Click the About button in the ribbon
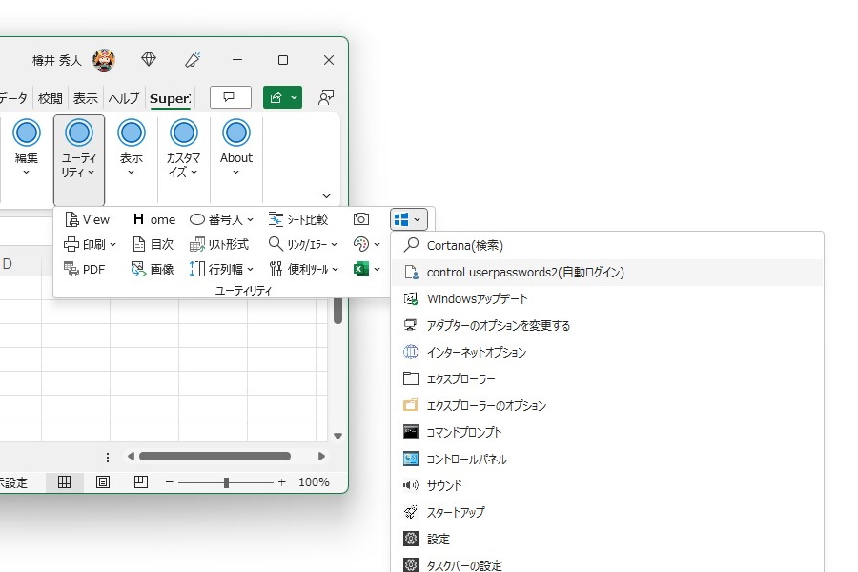 click(235, 148)
